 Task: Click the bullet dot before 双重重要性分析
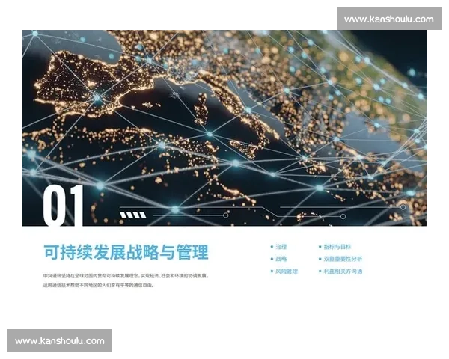point(320,259)
